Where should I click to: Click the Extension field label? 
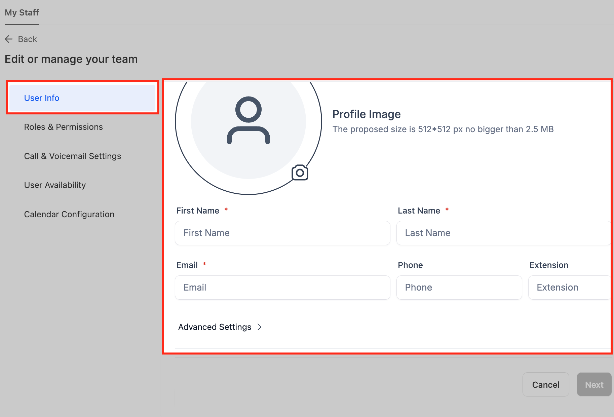tap(549, 265)
